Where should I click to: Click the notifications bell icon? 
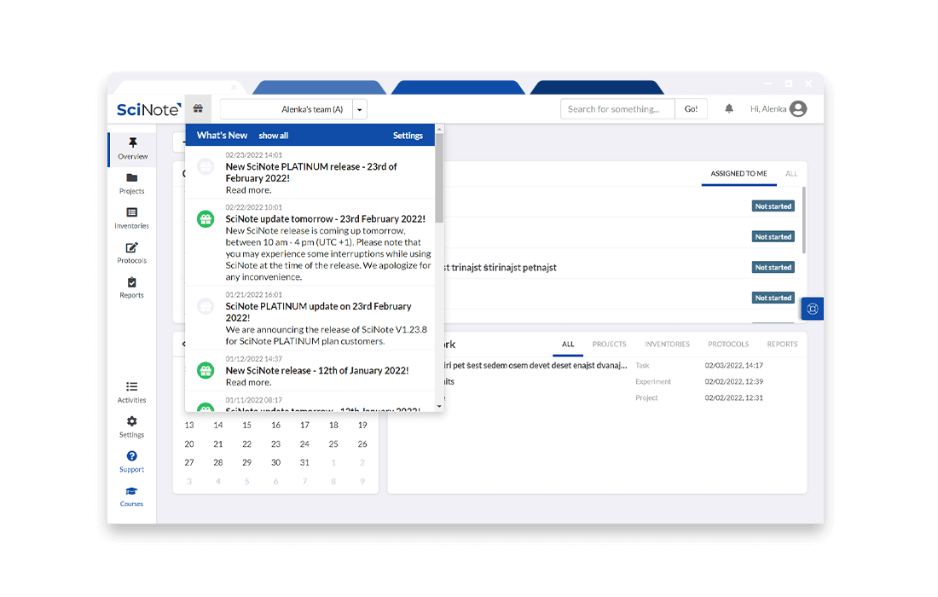(x=729, y=109)
